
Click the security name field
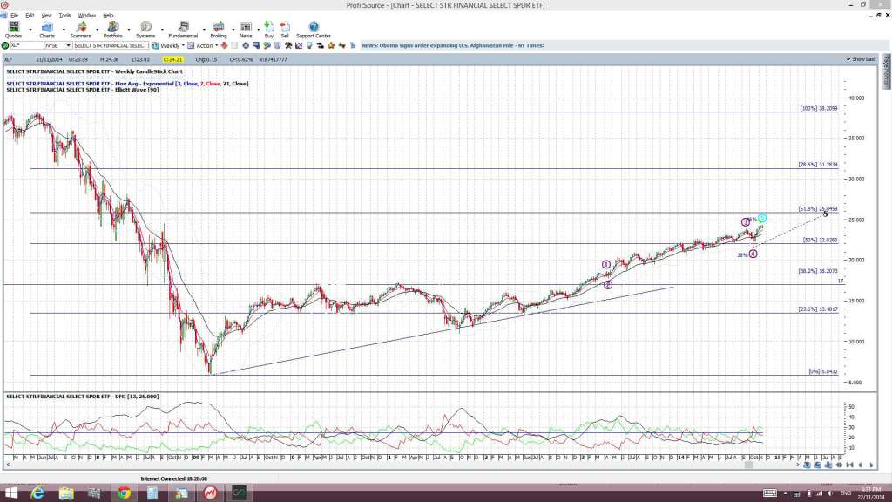pos(111,45)
